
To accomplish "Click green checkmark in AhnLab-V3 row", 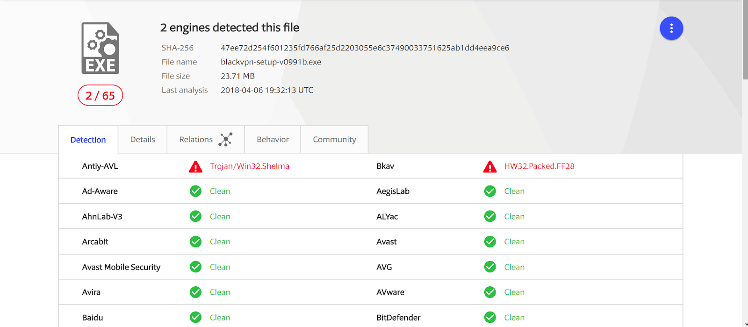I will click(195, 216).
